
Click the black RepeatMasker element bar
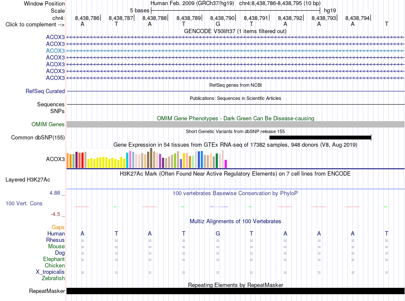click(x=236, y=291)
